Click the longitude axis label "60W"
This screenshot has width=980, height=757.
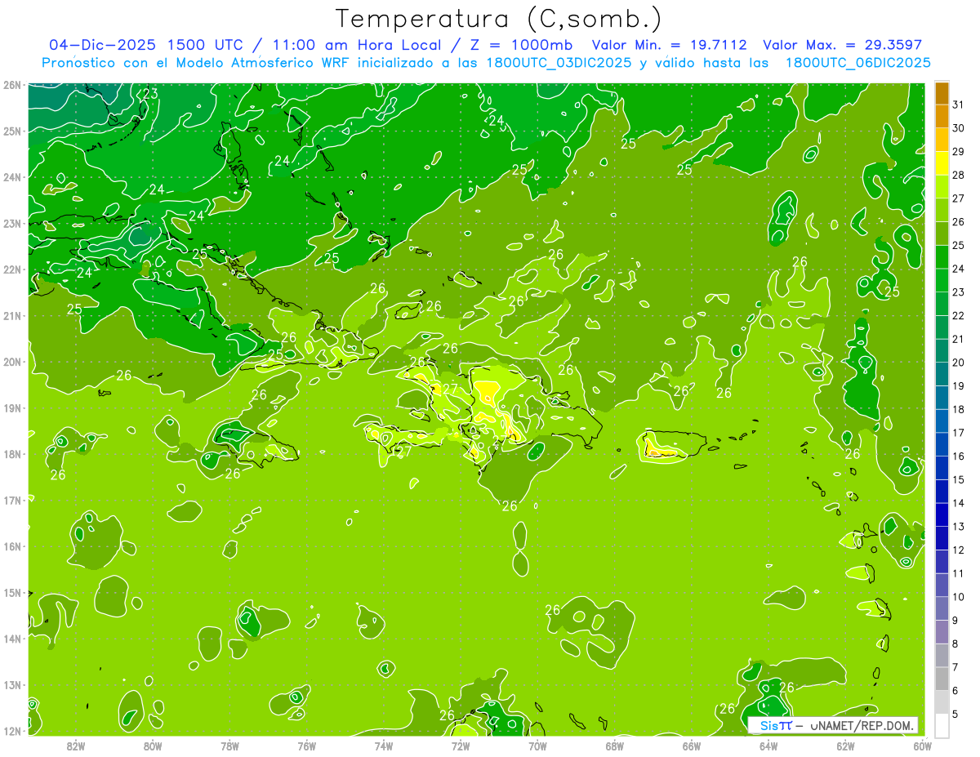pos(922,746)
